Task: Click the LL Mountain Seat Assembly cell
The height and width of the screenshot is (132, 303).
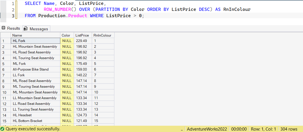Action: click(35, 98)
